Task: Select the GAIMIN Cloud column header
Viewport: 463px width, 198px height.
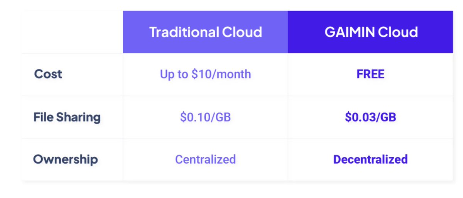Action: [x=370, y=32]
